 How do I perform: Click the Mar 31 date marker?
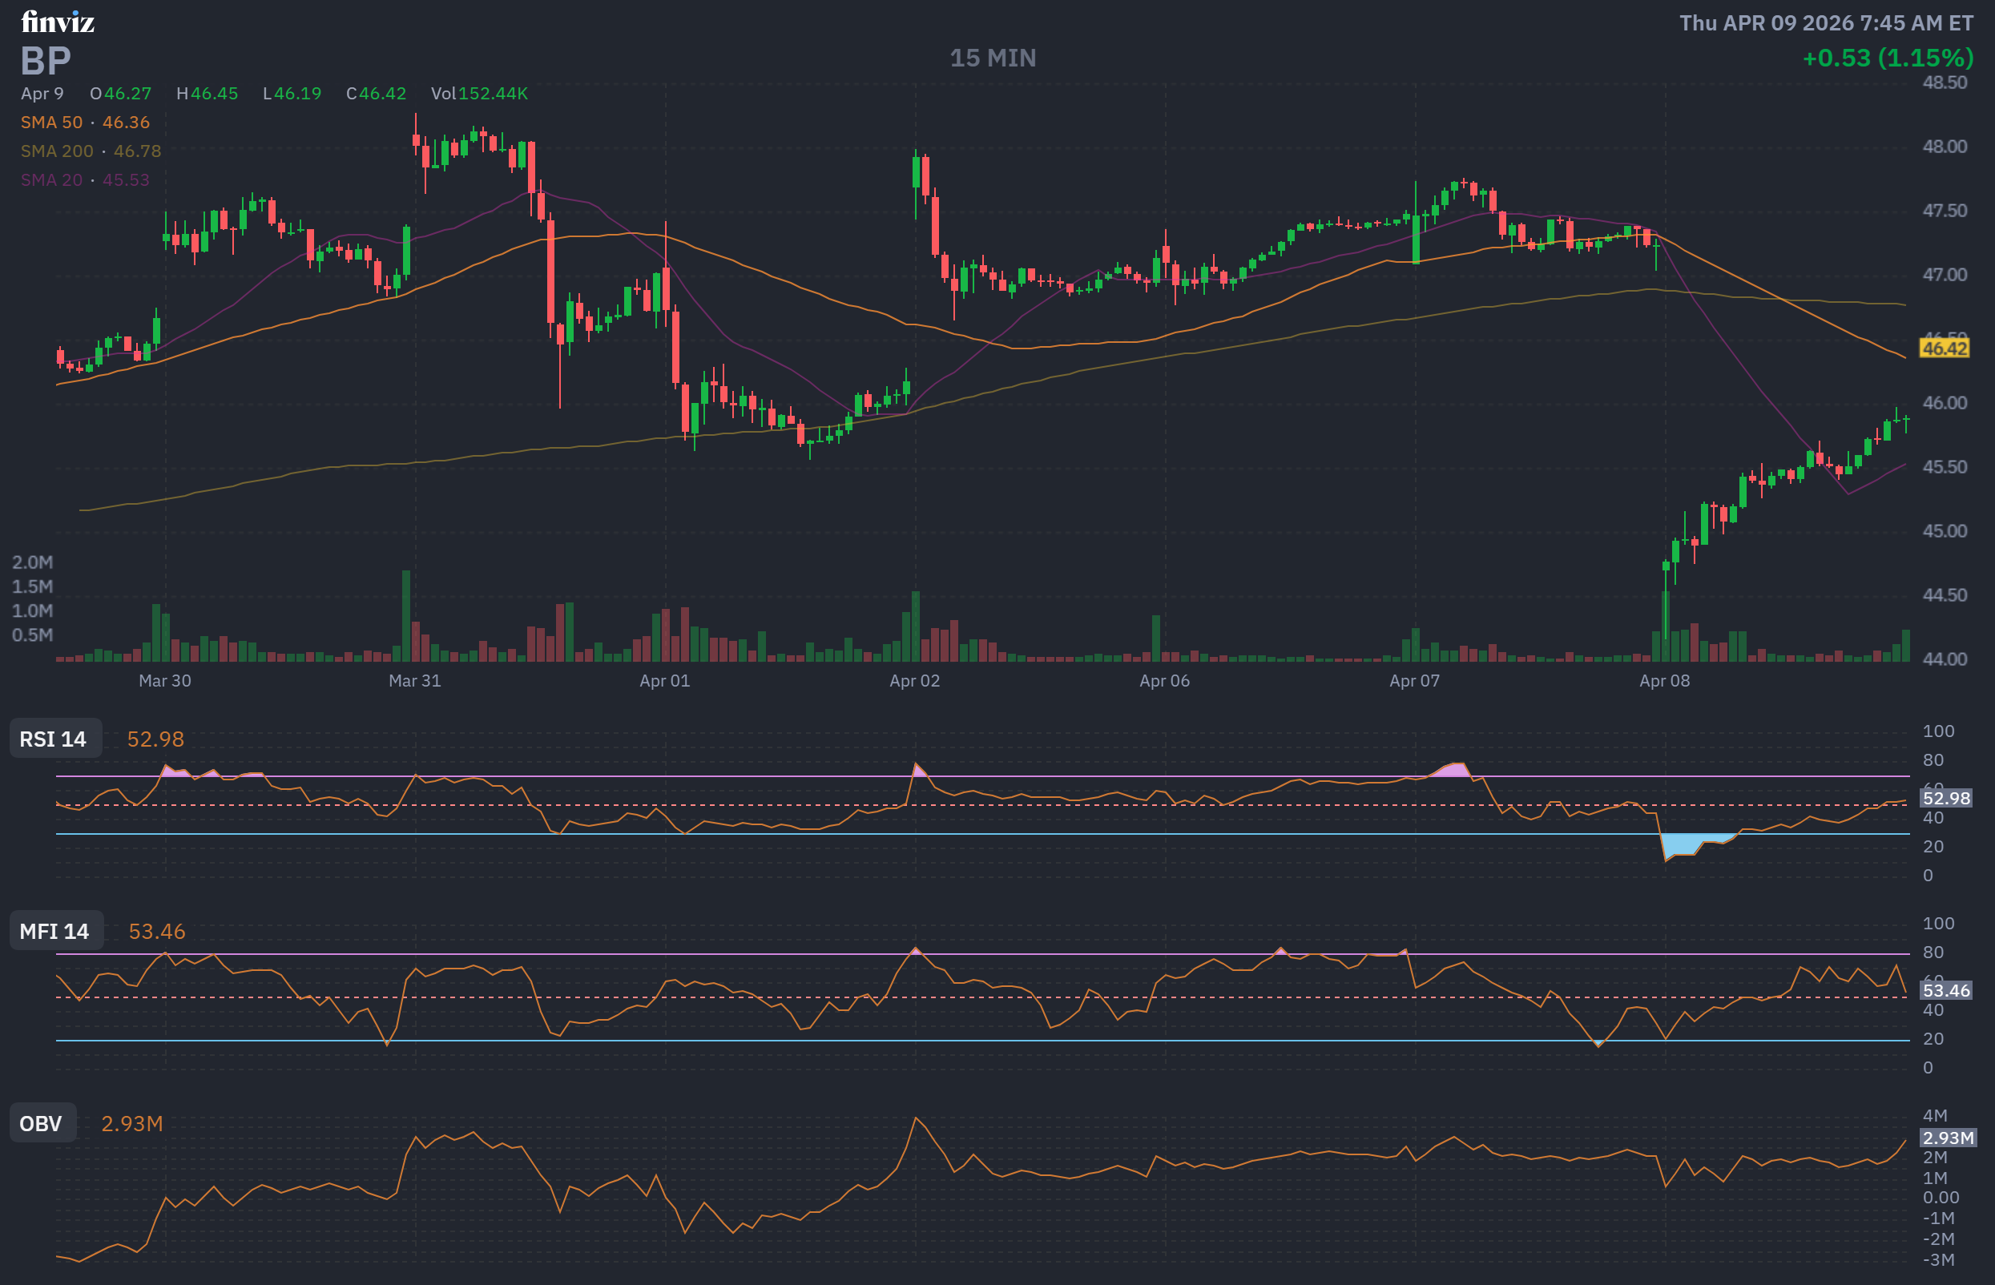(415, 681)
